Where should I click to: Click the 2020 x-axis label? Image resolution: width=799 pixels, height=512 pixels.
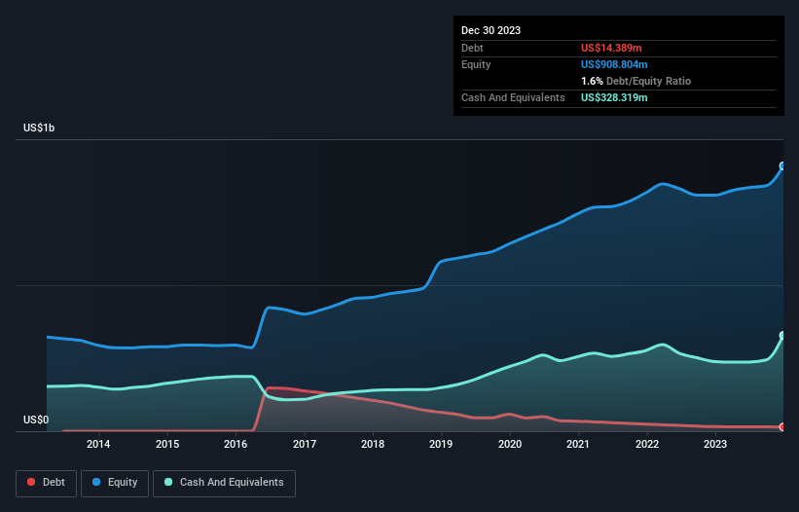point(510,444)
